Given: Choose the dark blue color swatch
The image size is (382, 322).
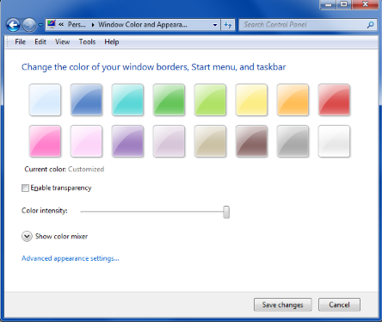Looking at the screenshot, I should click(x=86, y=100).
